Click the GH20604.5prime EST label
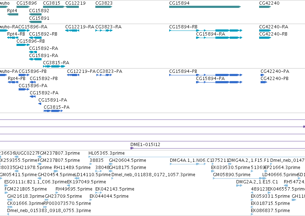 pyautogui.click(x=127, y=160)
